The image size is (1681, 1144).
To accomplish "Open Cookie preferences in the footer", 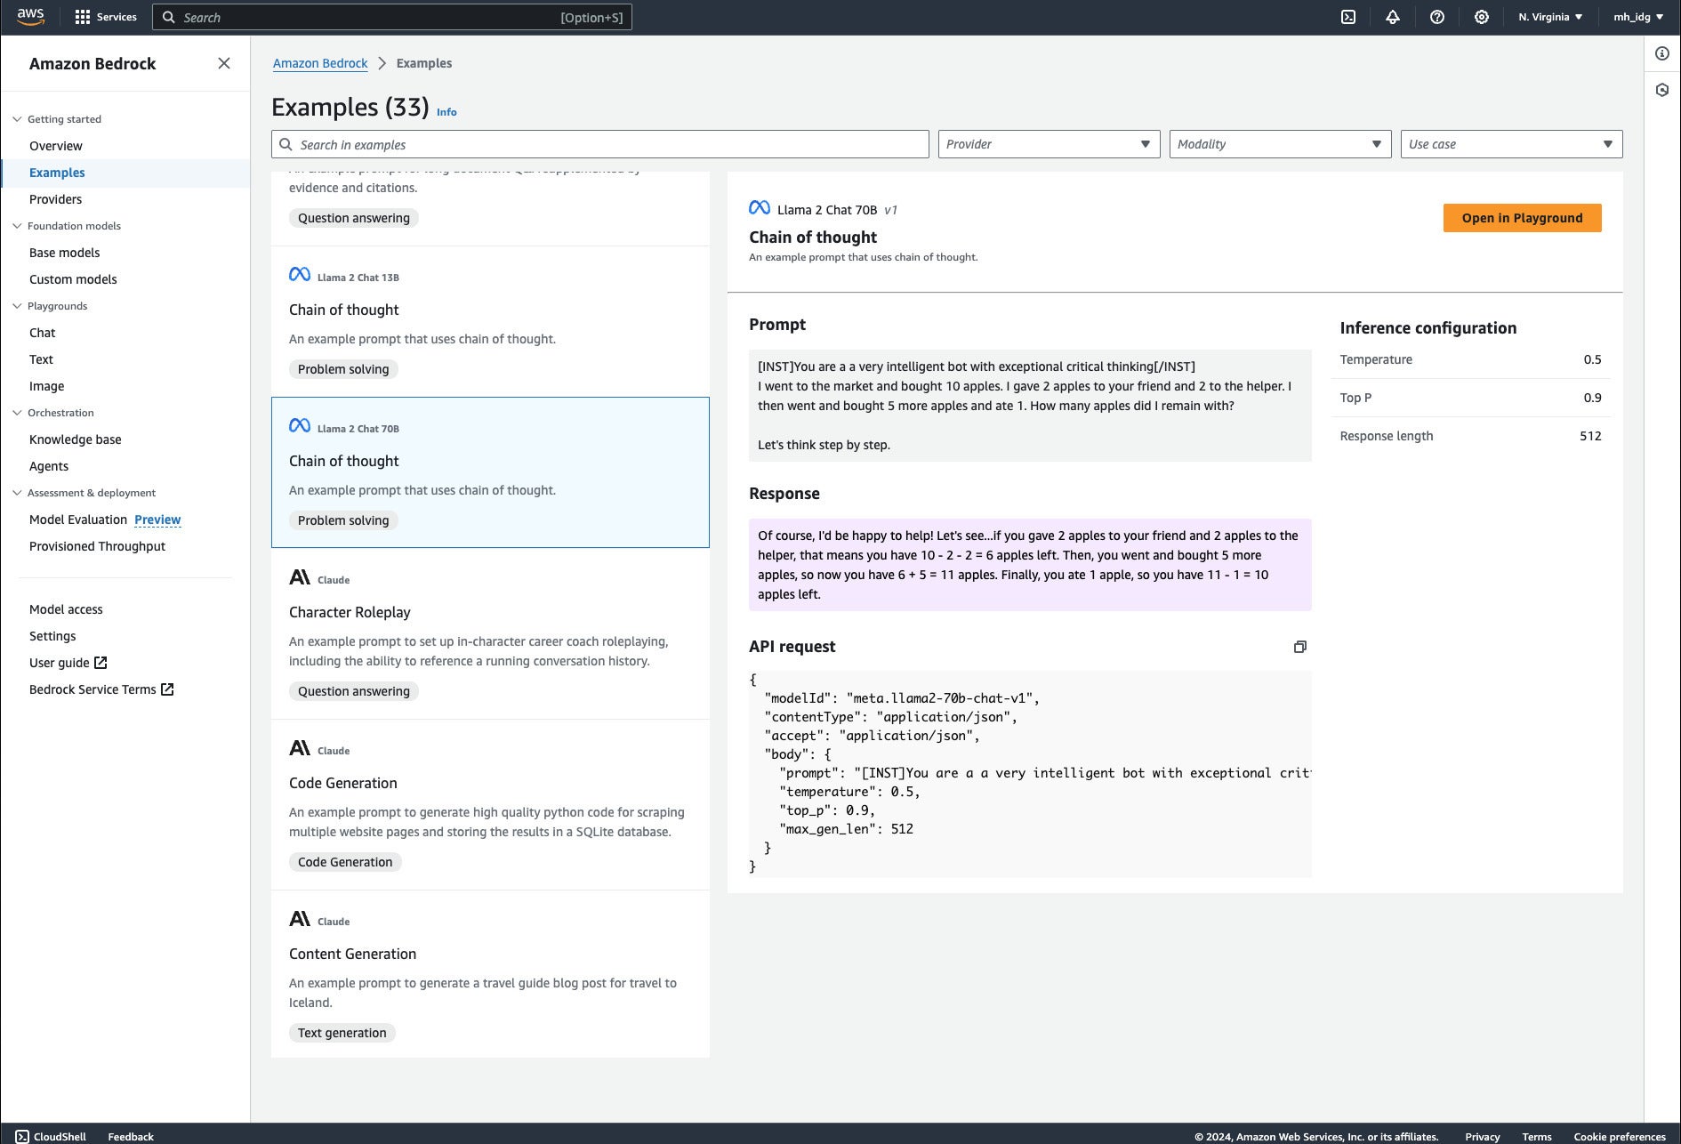I will 1620,1136.
